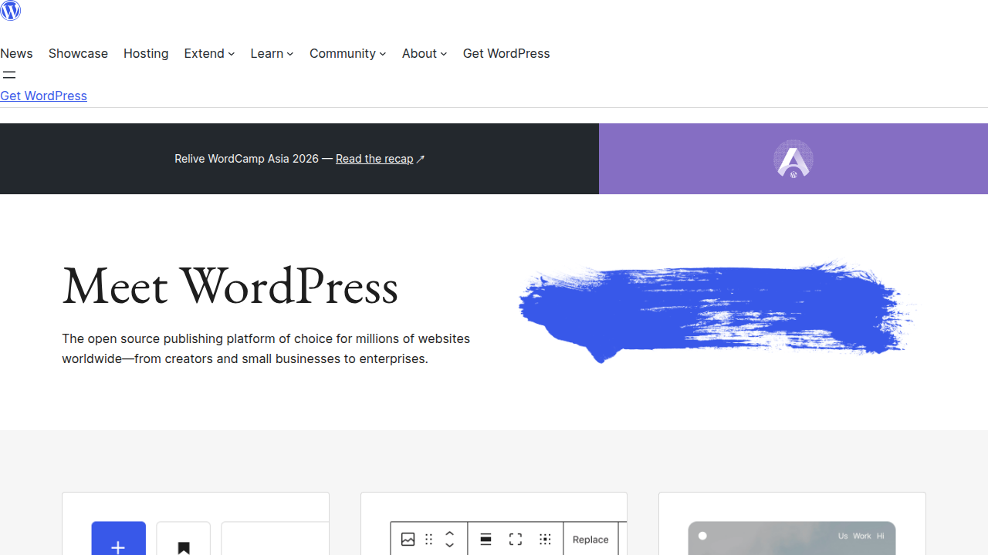
Task: Click the WordPress logo icon
Action: (x=11, y=10)
